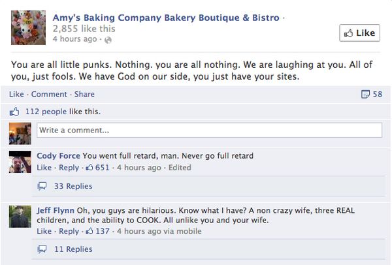Click thumbs-up icon beside 112 people

coord(14,112)
